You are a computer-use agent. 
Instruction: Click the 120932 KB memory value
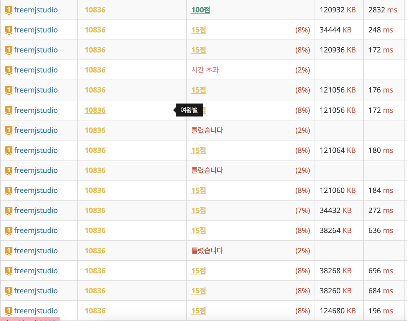click(338, 10)
